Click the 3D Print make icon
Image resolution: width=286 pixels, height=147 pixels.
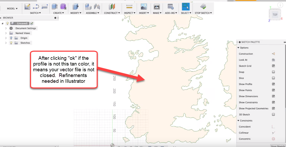(157, 7)
